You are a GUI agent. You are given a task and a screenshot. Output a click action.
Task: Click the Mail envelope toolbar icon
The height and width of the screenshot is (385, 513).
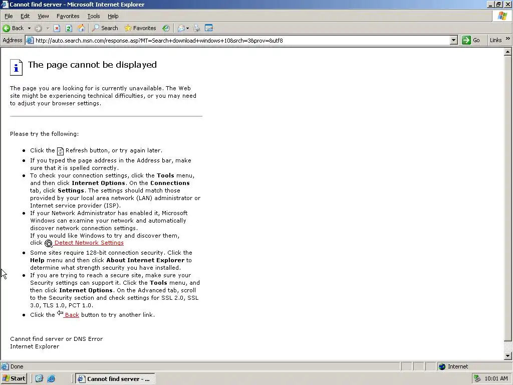point(181,28)
